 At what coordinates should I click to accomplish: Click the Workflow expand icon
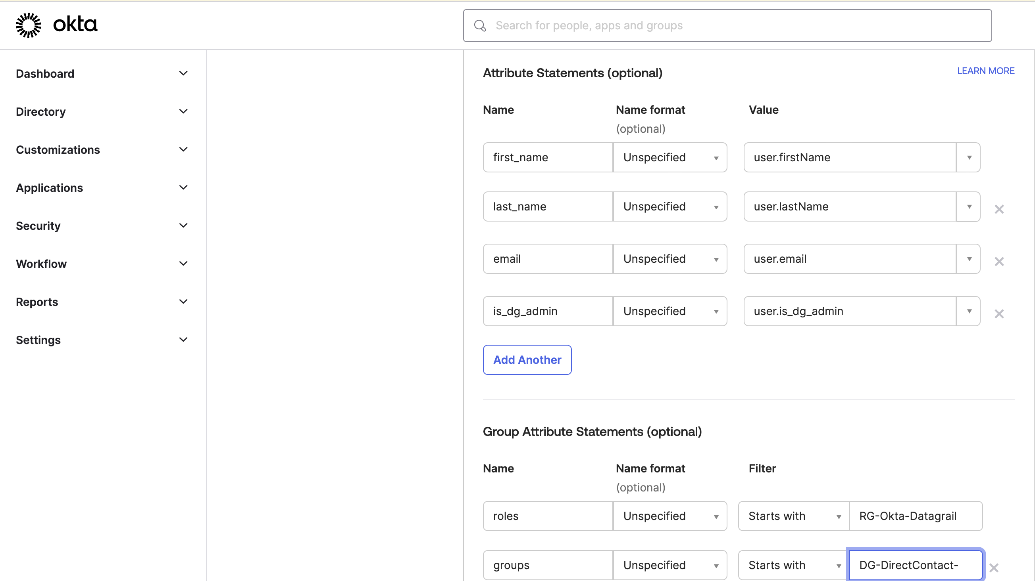183,264
